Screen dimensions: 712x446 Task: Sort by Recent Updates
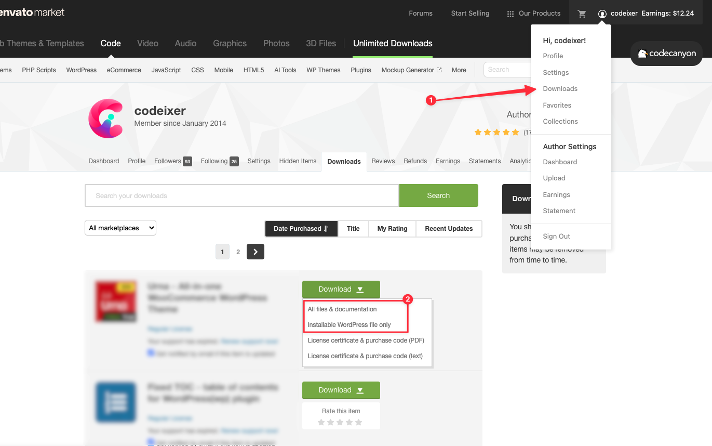(x=449, y=229)
